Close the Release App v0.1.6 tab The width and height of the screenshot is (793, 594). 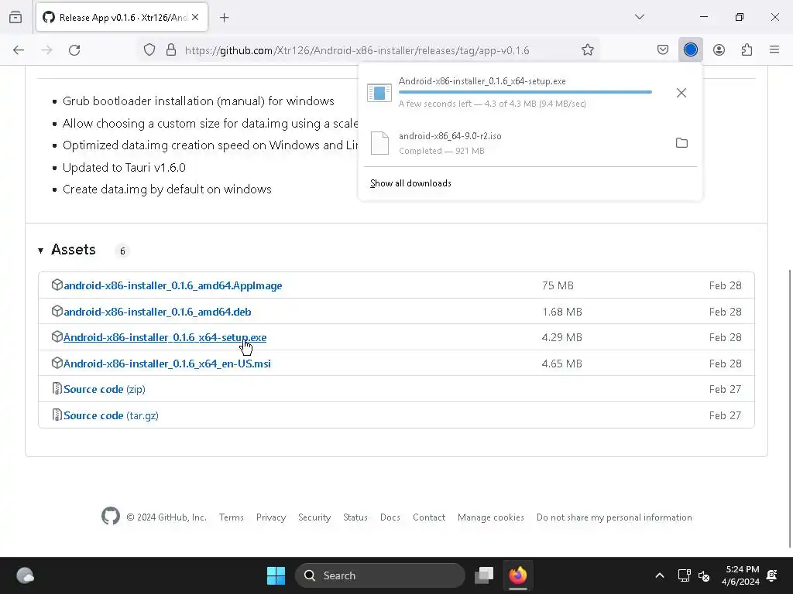point(195,17)
